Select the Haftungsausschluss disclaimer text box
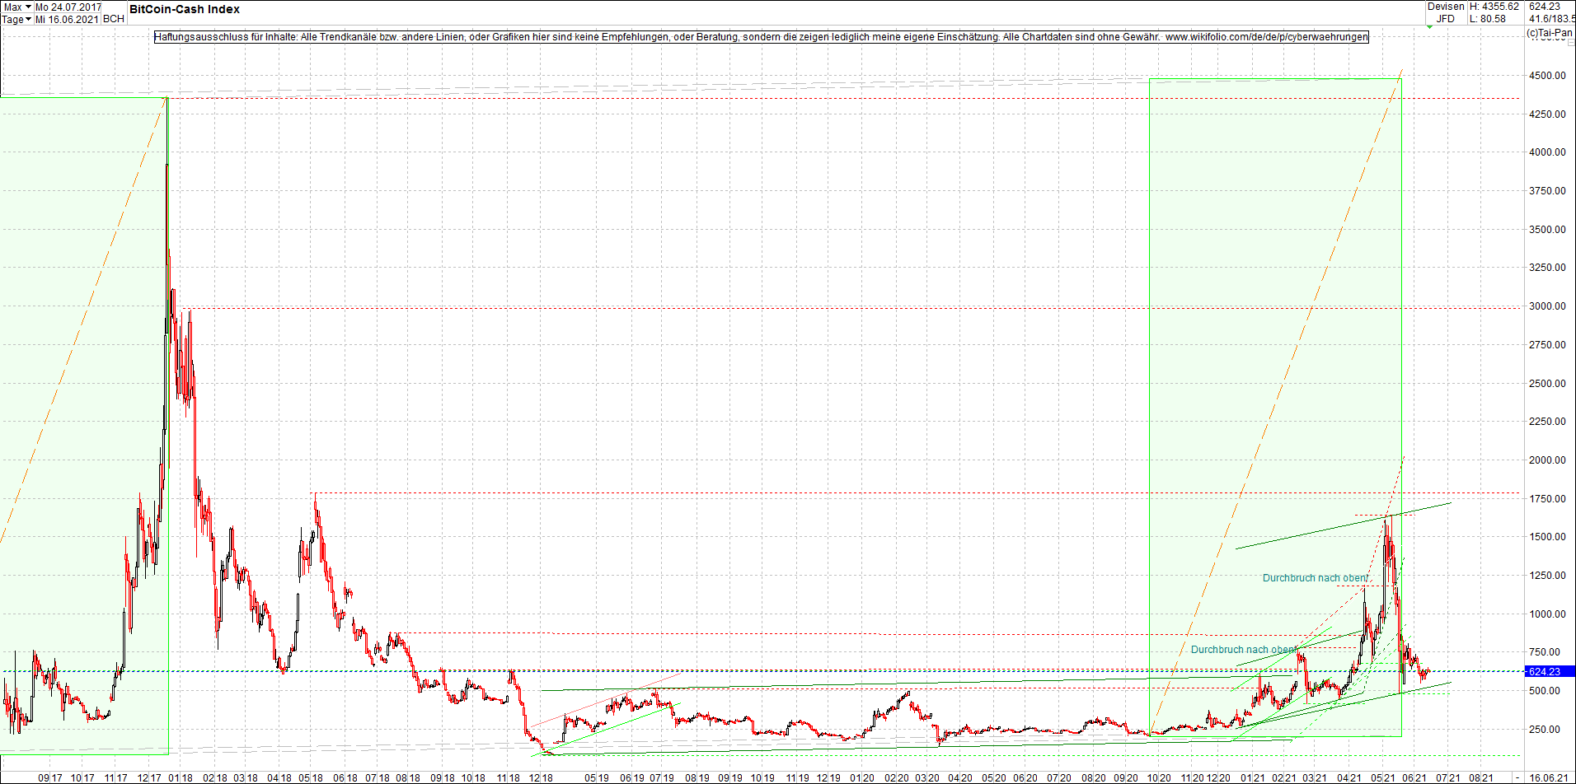Viewport: 1576px width, 784px height. pos(762,37)
